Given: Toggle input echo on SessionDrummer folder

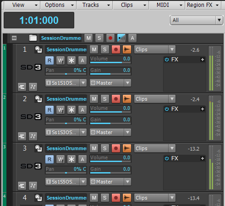Looking at the screenshot, I should 121,38.
